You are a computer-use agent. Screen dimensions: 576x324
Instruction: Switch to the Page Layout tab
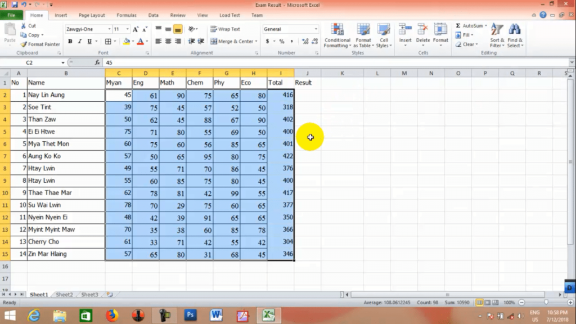[x=92, y=15]
